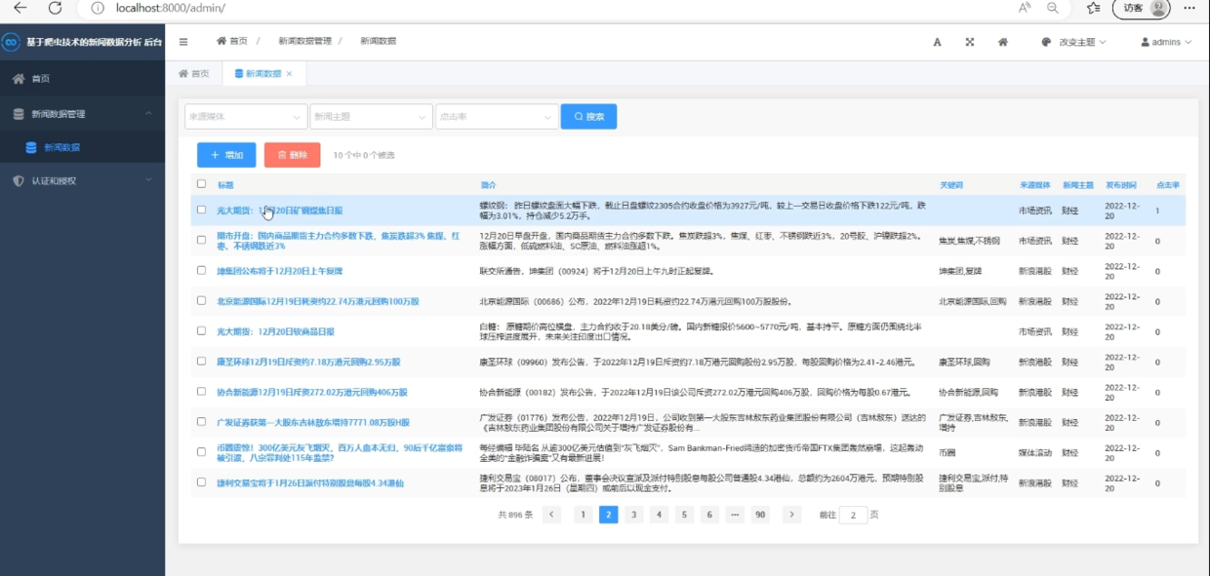The image size is (1210, 576).
Task: Click the browser zoom magnifier icon
Action: tap(1052, 8)
